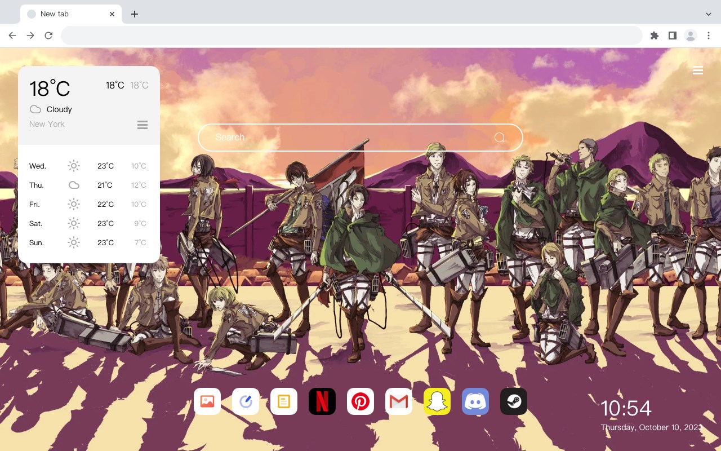Screen dimensions: 721x451
Task: Reload the current page
Action: tap(48, 36)
